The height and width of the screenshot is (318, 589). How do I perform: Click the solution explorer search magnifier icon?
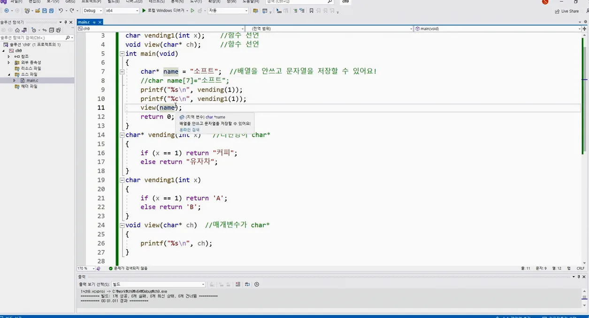[x=68, y=38]
